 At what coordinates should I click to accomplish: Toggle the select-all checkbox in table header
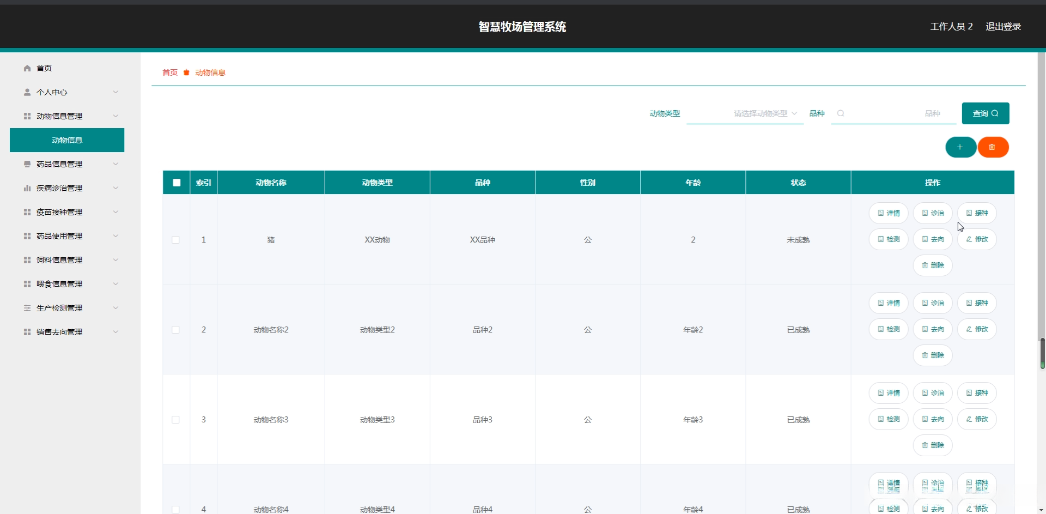[177, 183]
